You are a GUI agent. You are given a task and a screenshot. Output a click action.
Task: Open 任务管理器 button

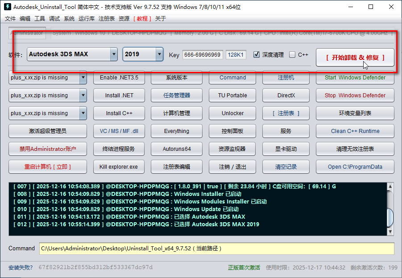[x=177, y=95]
